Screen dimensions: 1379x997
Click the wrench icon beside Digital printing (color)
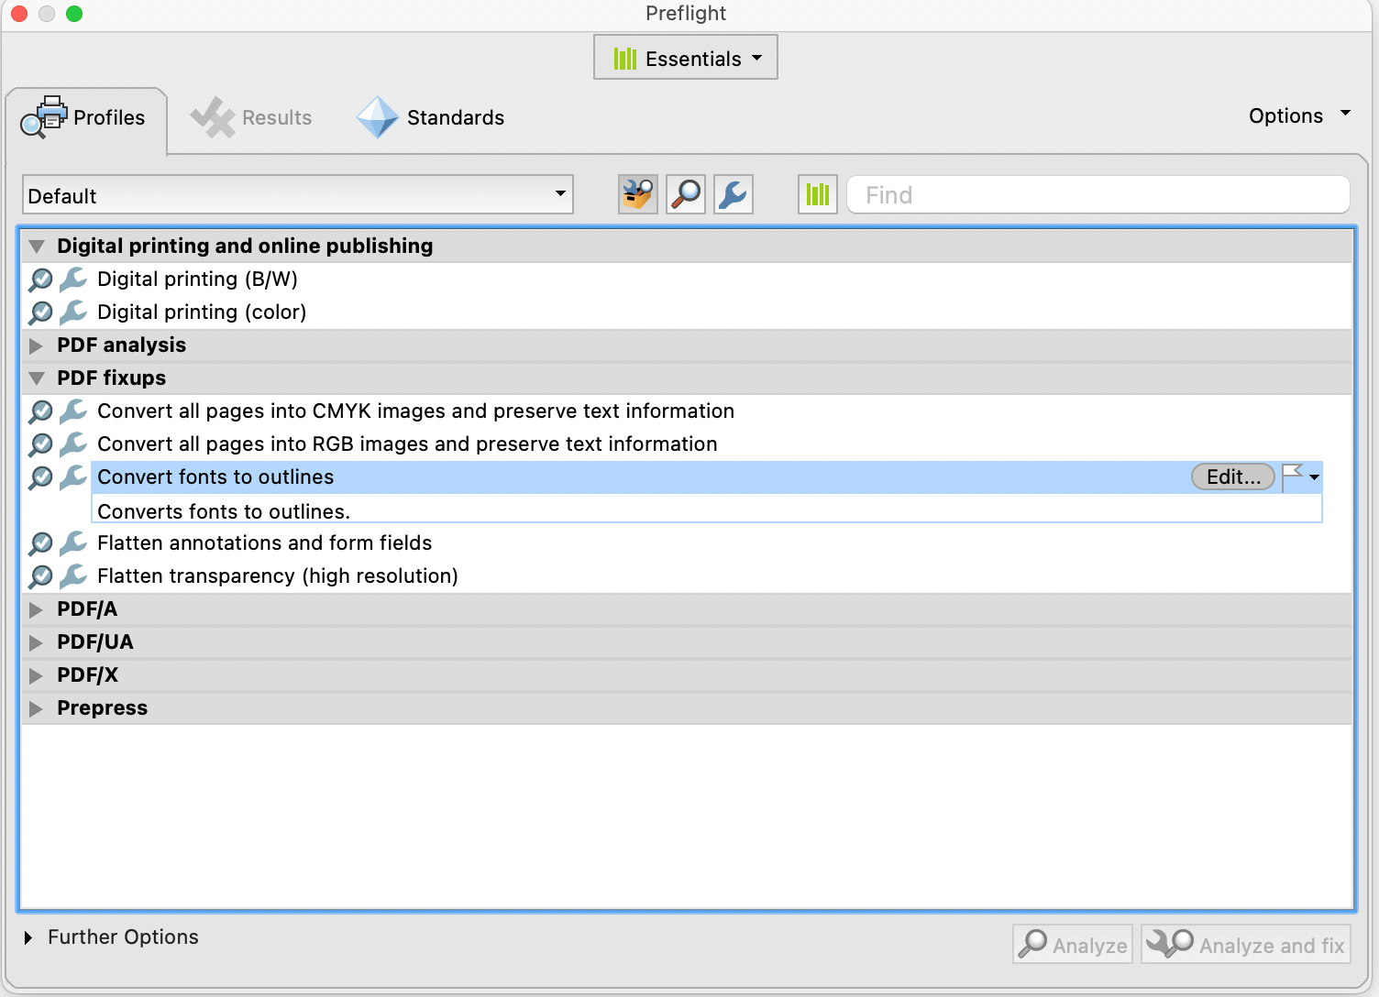coord(72,312)
